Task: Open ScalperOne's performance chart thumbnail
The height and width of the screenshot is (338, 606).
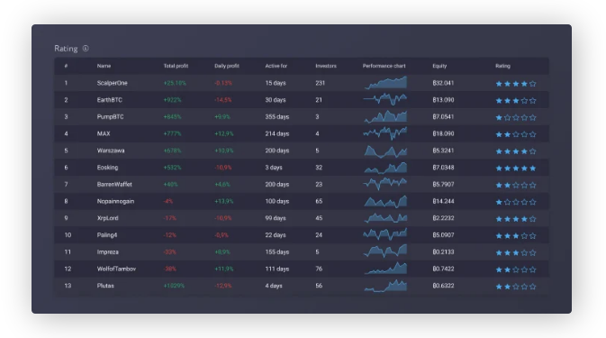Action: (x=385, y=83)
